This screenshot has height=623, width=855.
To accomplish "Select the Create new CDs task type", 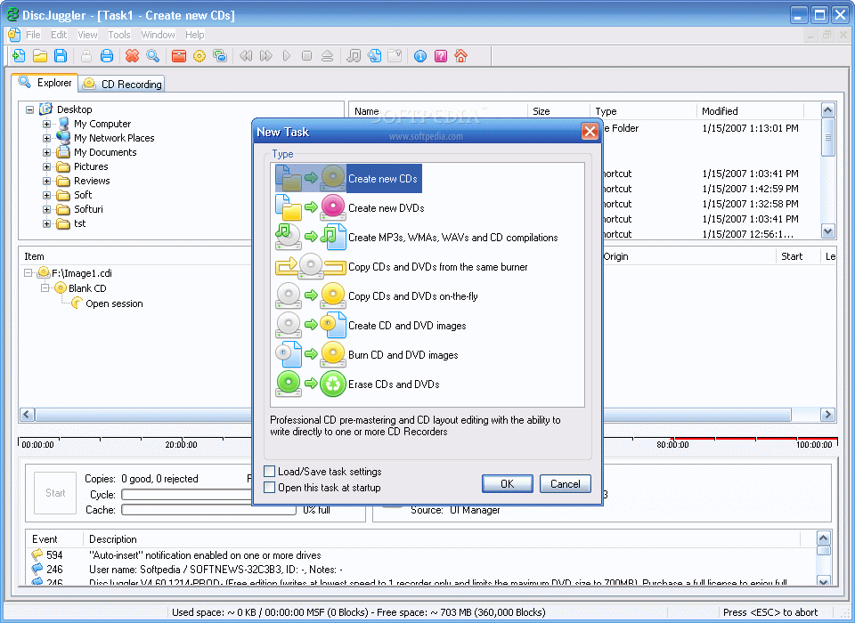I will click(x=348, y=178).
